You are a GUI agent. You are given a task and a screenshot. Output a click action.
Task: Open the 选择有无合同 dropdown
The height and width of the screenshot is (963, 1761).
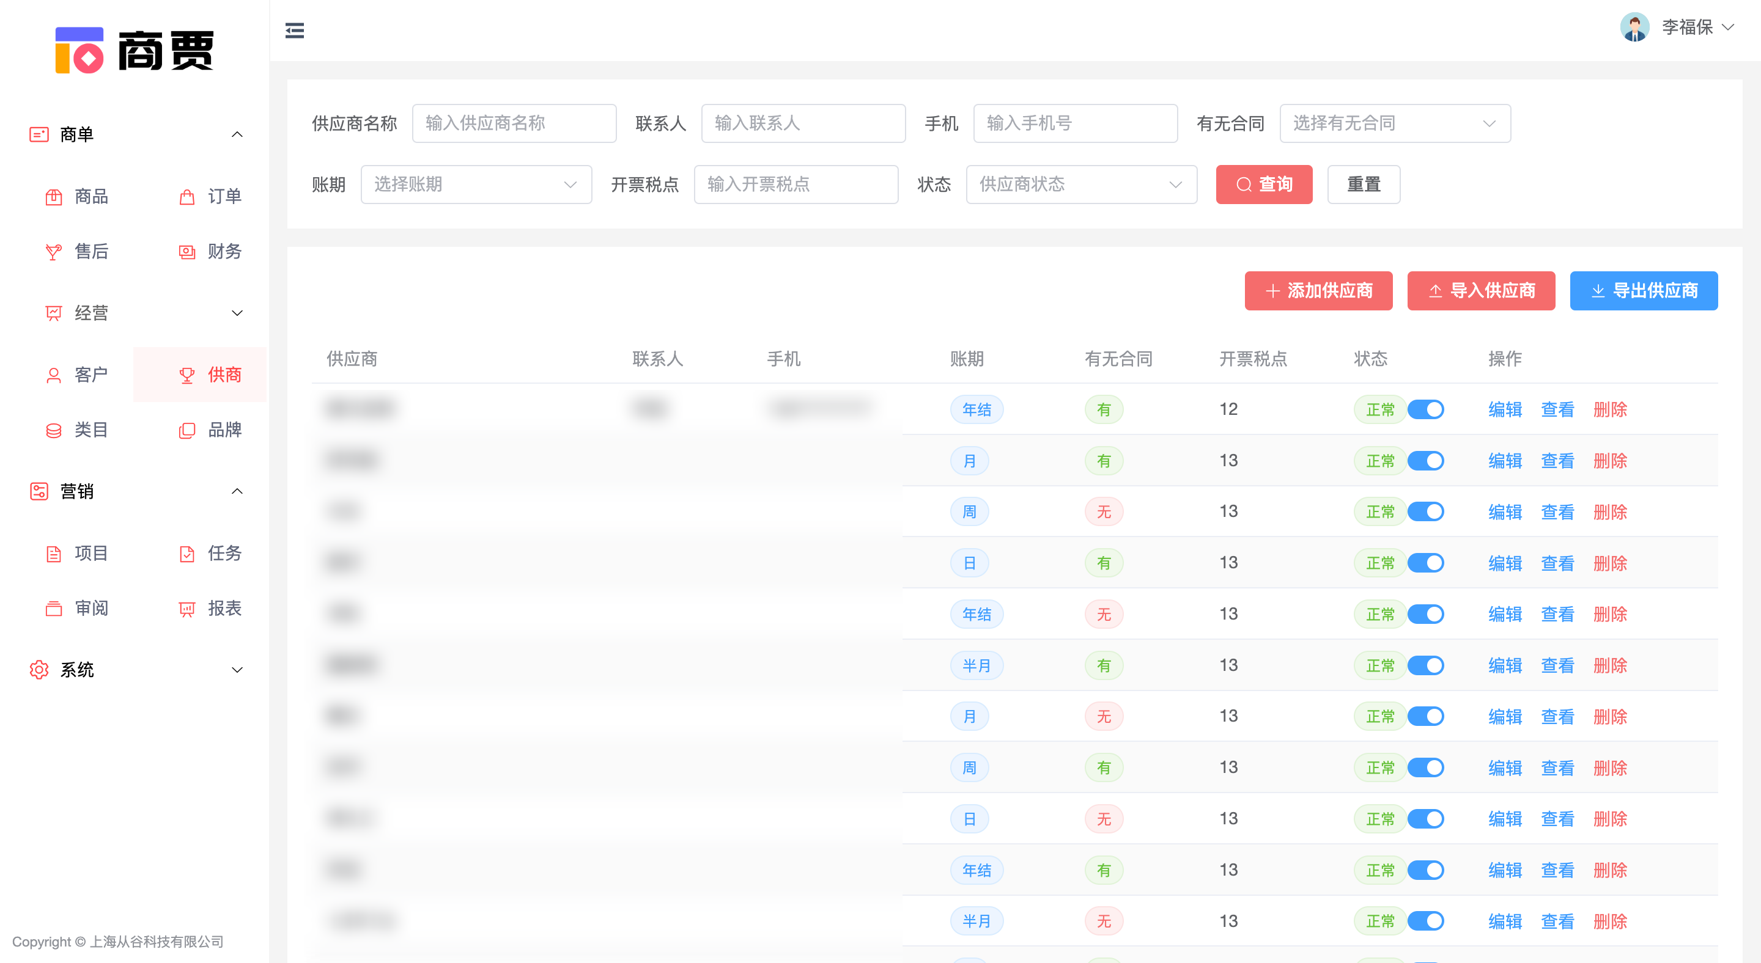click(1395, 123)
